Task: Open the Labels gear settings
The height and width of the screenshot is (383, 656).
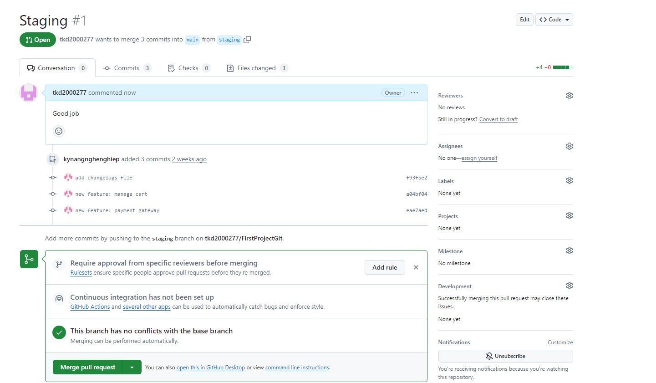Action: [x=569, y=181]
